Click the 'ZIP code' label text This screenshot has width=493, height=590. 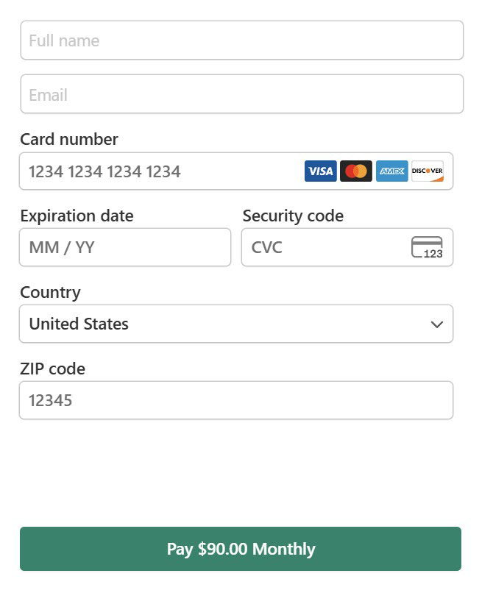point(53,369)
